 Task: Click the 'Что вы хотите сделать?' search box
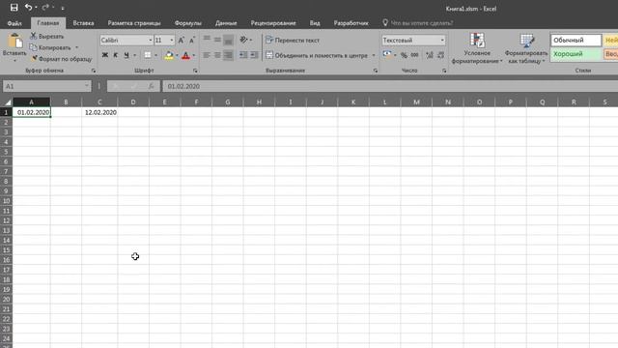pyautogui.click(x=421, y=23)
